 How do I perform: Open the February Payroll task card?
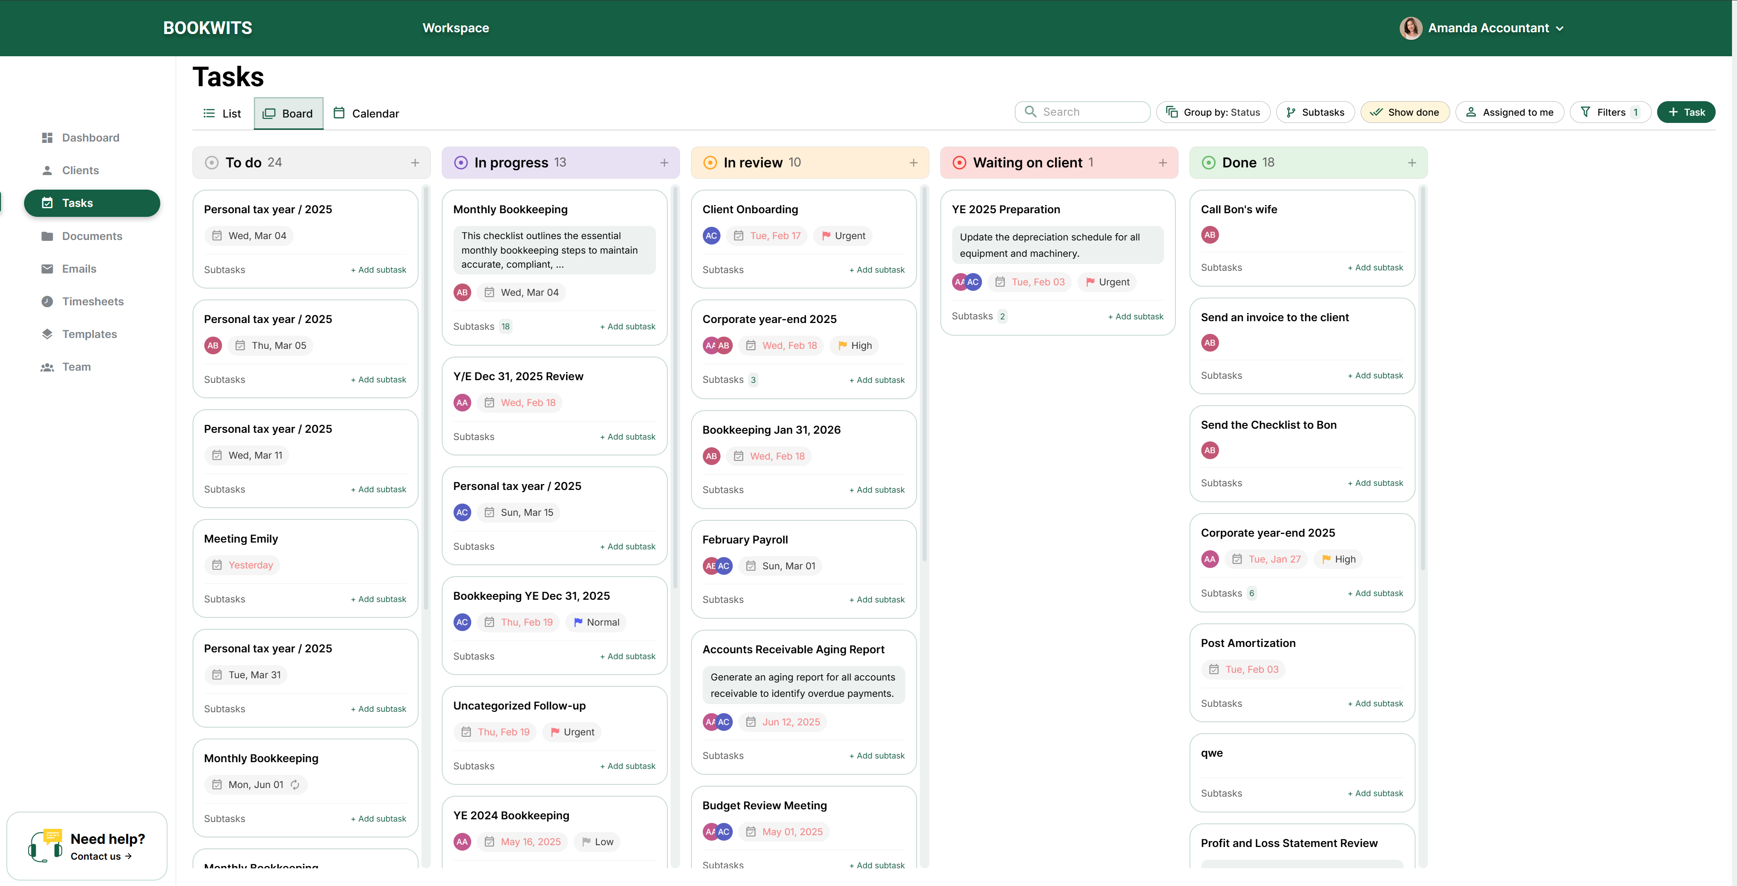tap(803, 569)
